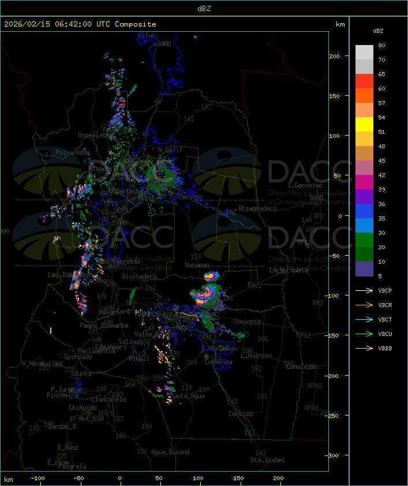The width and height of the screenshot is (408, 486).
Task: Pick the orange 57-60 dBZ legend swatch
Action: click(x=364, y=95)
